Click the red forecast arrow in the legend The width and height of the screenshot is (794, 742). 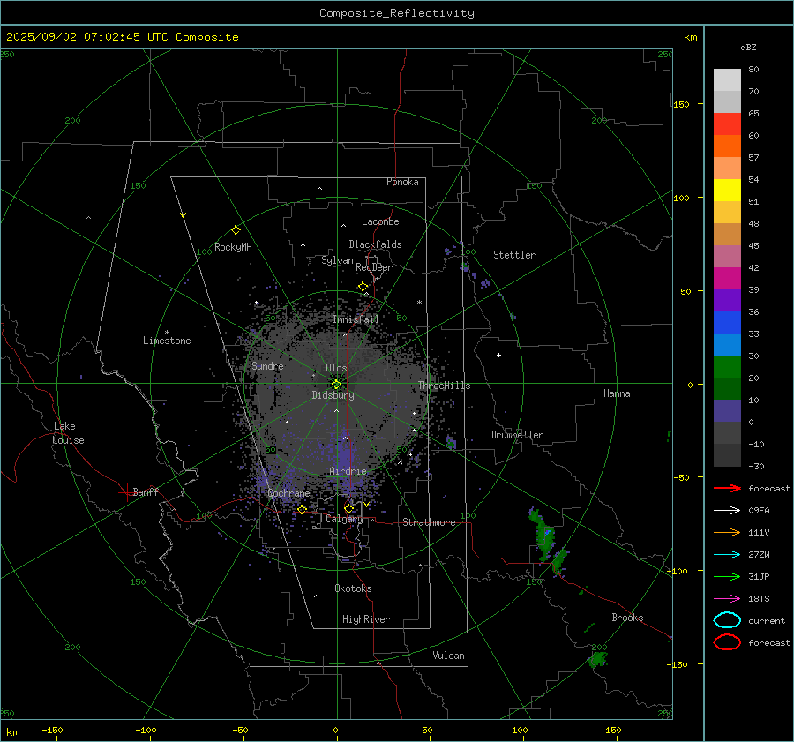click(x=727, y=488)
